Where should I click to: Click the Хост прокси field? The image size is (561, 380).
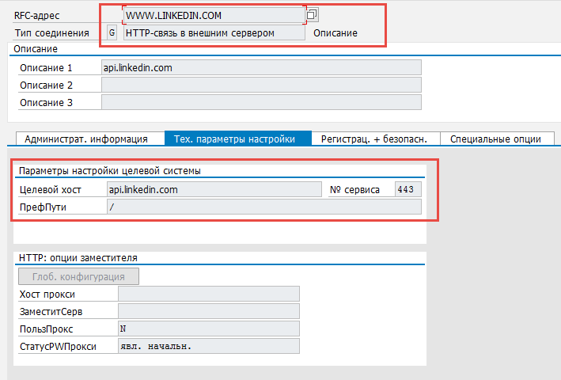(209, 294)
